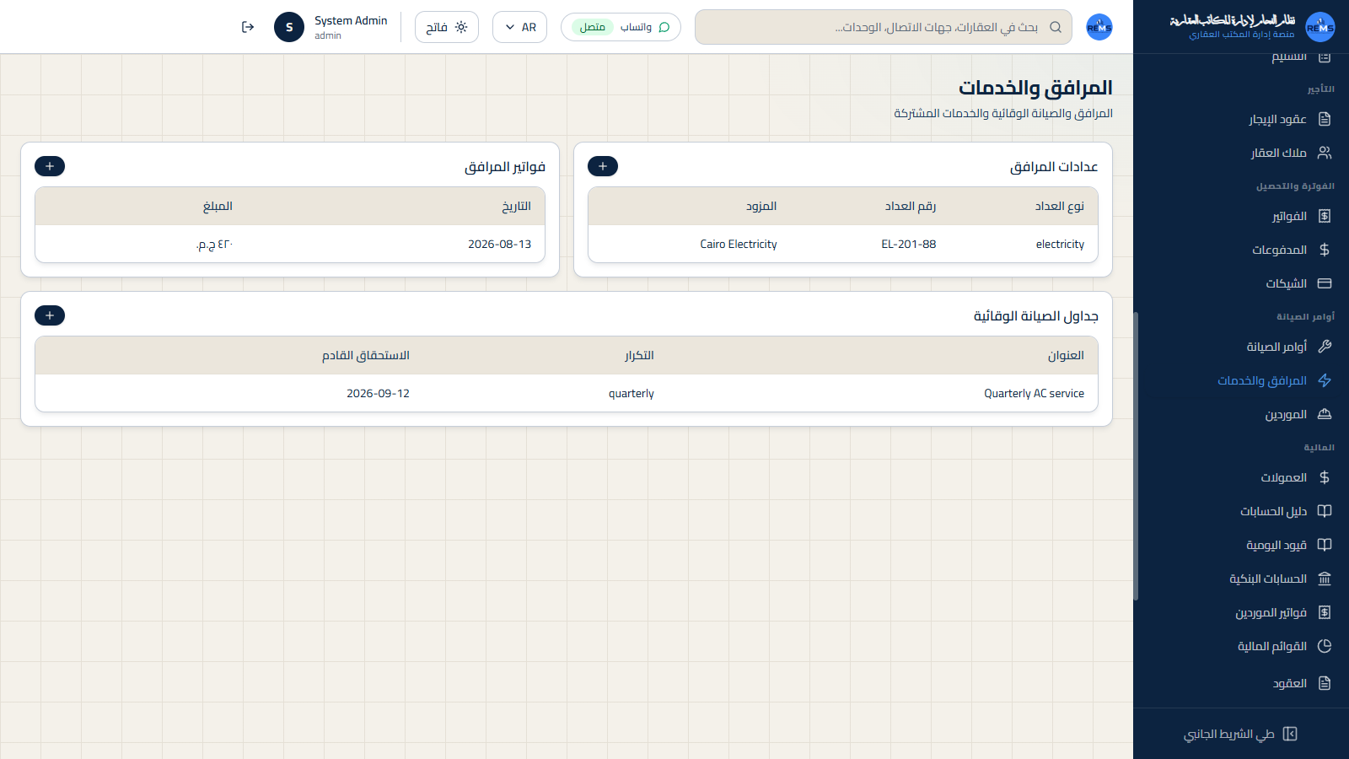
Task: Click the REMS logo in header
Action: click(1099, 27)
